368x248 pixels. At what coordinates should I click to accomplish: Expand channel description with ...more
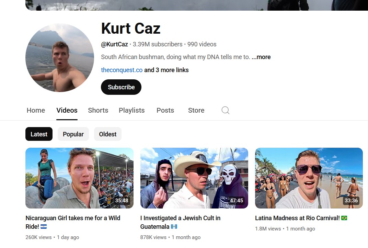pyautogui.click(x=261, y=57)
